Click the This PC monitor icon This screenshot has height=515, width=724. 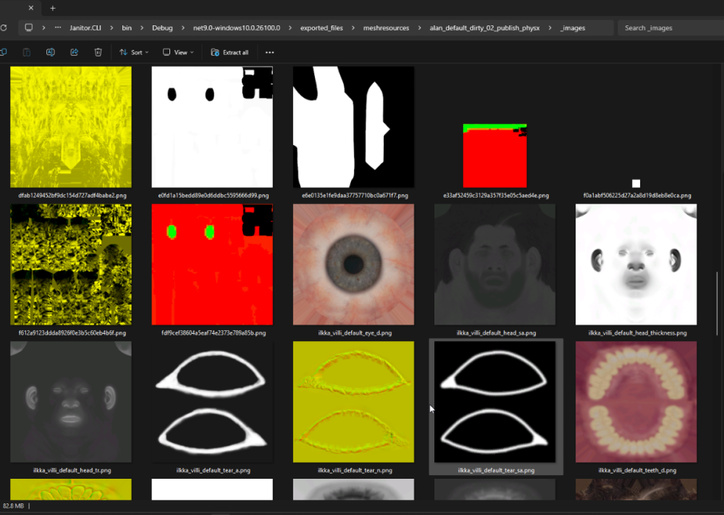click(x=29, y=28)
